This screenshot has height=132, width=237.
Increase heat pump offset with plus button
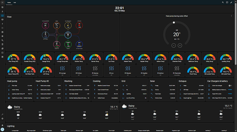pyautogui.click(x=180, y=45)
